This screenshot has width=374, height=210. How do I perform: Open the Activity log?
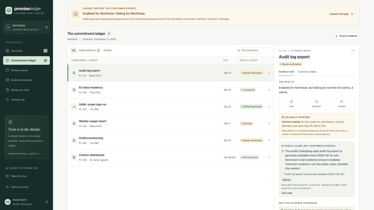click(26, 100)
